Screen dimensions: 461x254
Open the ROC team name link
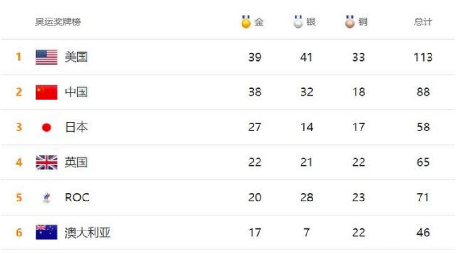[x=77, y=198]
